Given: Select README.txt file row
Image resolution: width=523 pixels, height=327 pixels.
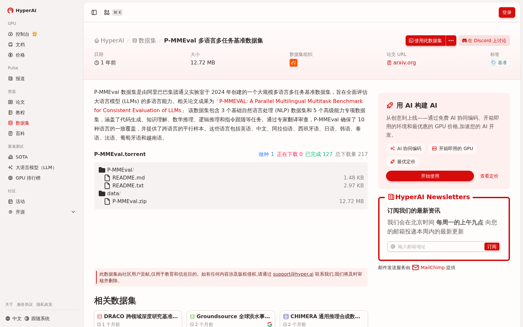Looking at the screenshot, I should tap(231, 185).
